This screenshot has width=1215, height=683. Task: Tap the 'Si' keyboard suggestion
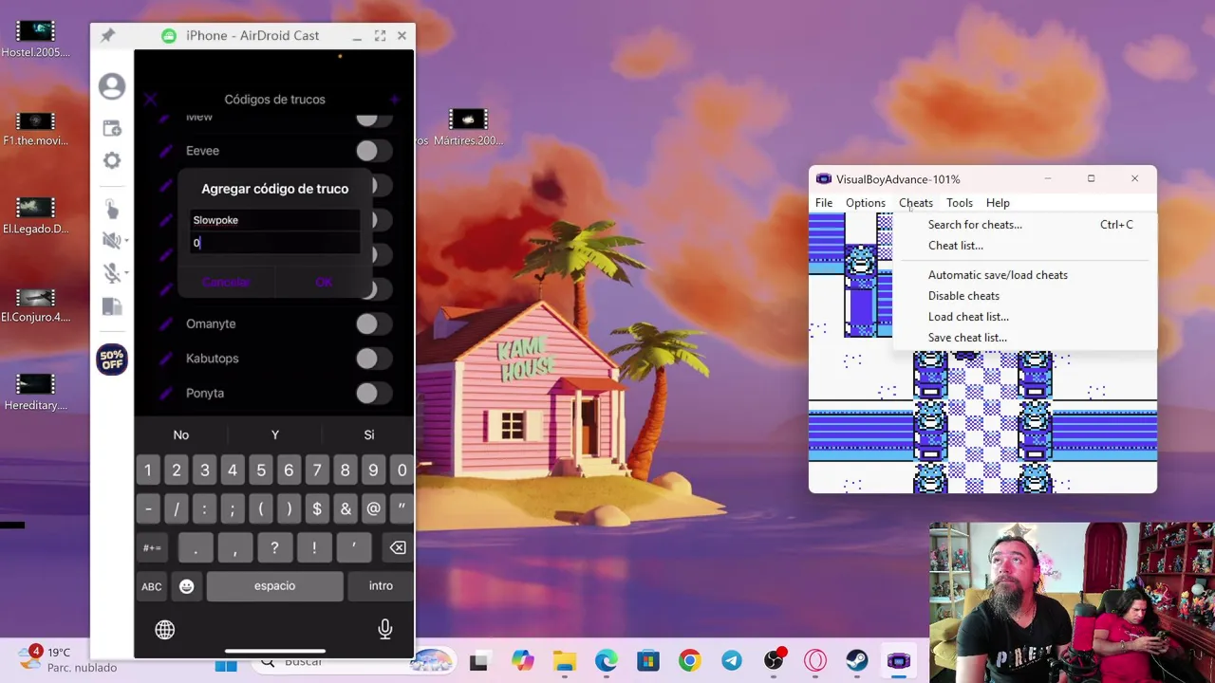[369, 434]
